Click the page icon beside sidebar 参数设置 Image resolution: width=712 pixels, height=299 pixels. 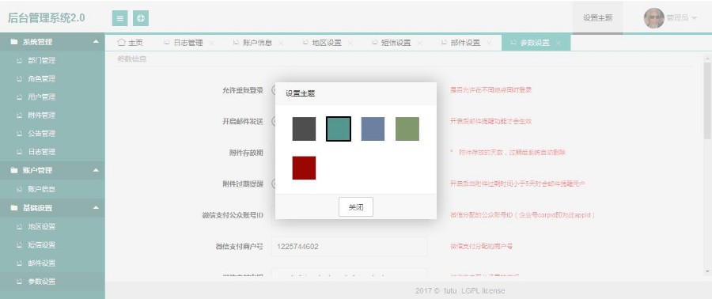point(19,282)
